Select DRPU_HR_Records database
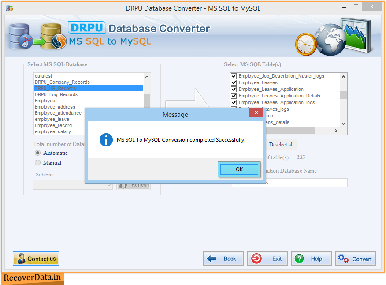 89,88
